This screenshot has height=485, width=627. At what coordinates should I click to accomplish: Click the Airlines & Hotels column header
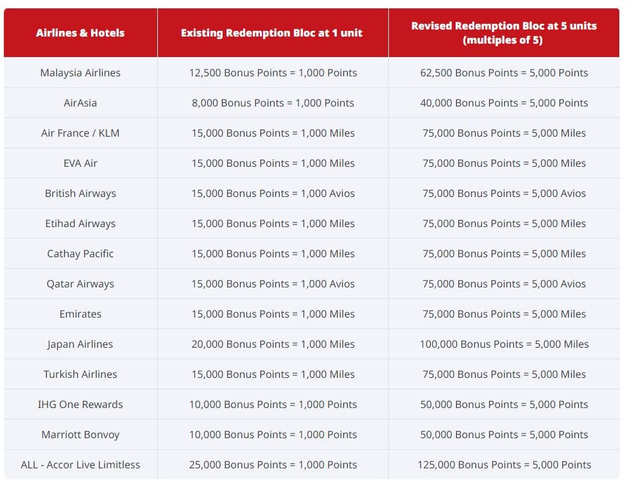[x=80, y=31]
